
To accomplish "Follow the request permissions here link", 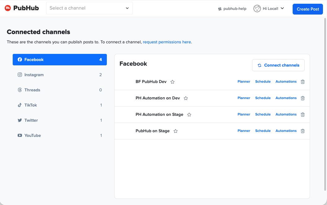I will coord(167,42).
